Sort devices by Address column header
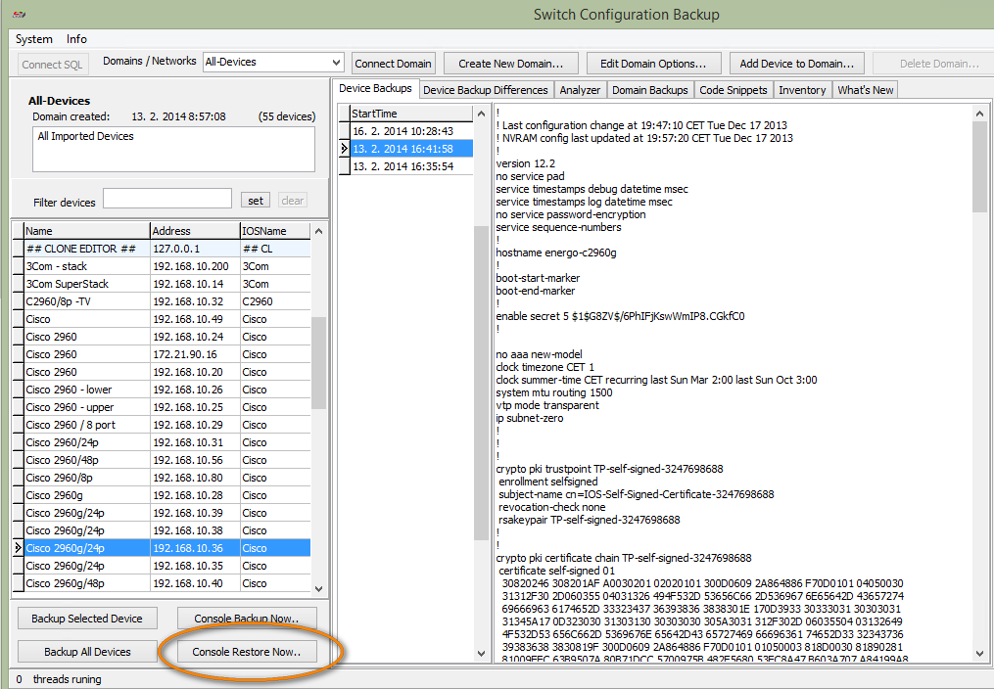 [195, 231]
